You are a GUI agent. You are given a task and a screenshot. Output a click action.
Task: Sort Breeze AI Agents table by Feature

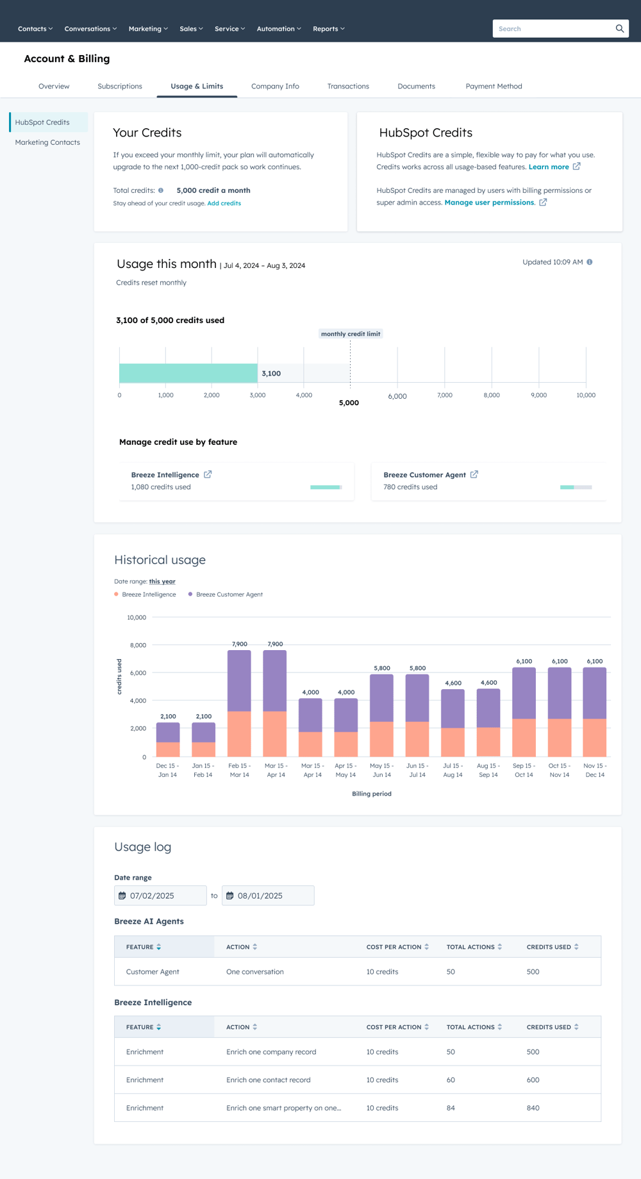coord(159,947)
